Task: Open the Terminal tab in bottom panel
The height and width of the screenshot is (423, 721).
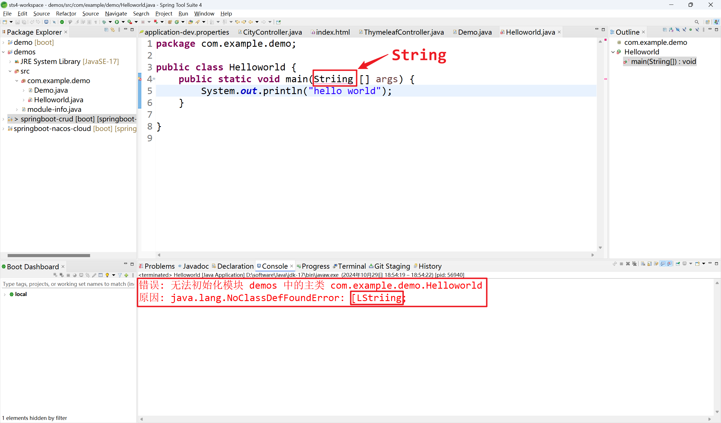Action: click(349, 266)
